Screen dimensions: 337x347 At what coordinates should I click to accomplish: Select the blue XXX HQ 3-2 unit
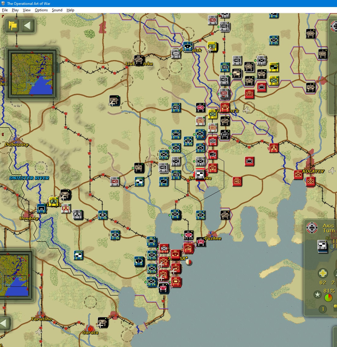tap(176, 108)
